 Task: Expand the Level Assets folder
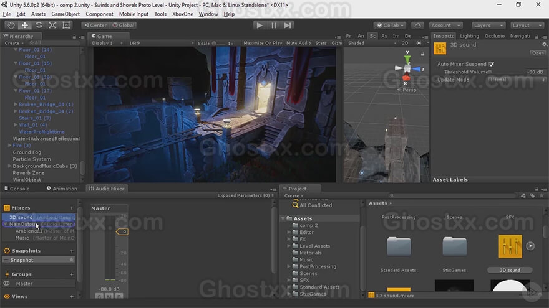tap(289, 246)
